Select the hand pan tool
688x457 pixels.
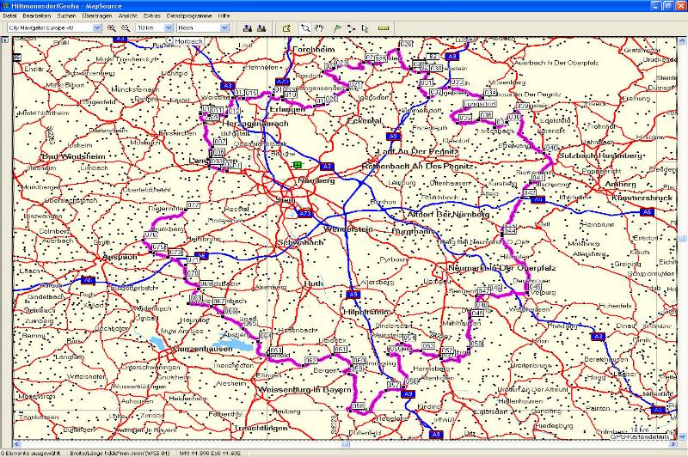click(317, 27)
